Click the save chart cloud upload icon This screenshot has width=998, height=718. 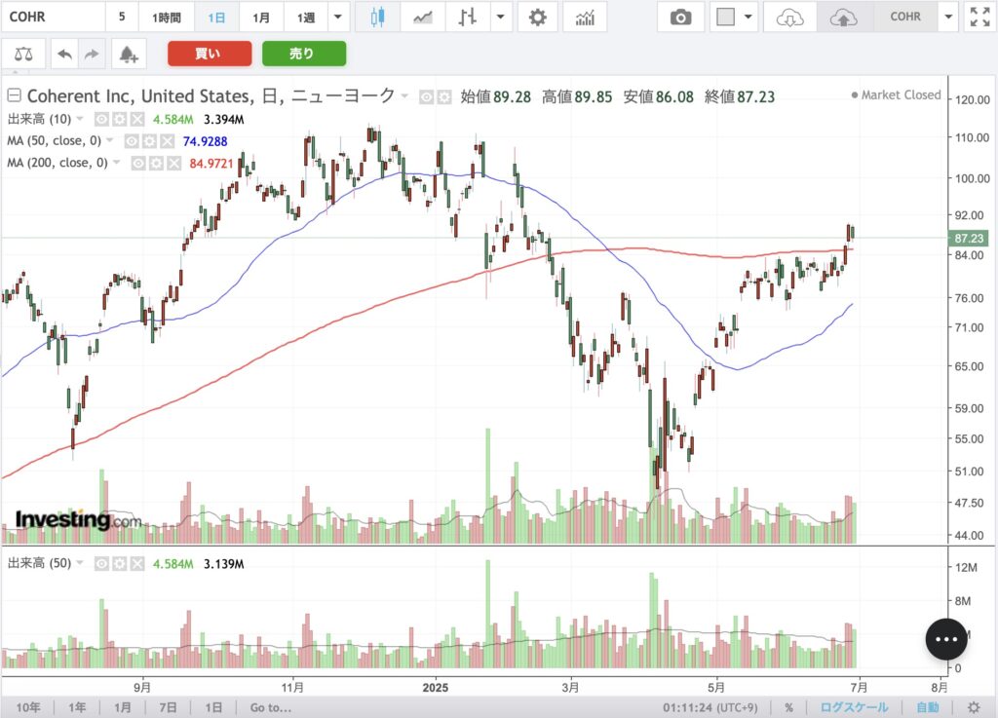click(x=843, y=18)
